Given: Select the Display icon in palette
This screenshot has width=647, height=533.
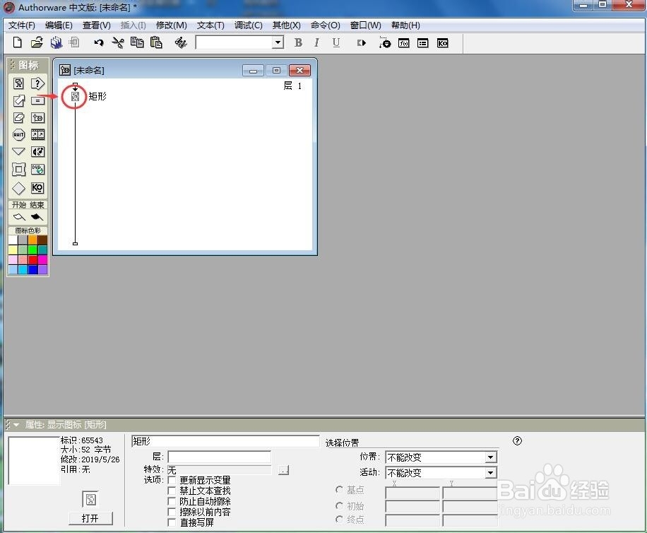Looking at the screenshot, I should point(18,83).
